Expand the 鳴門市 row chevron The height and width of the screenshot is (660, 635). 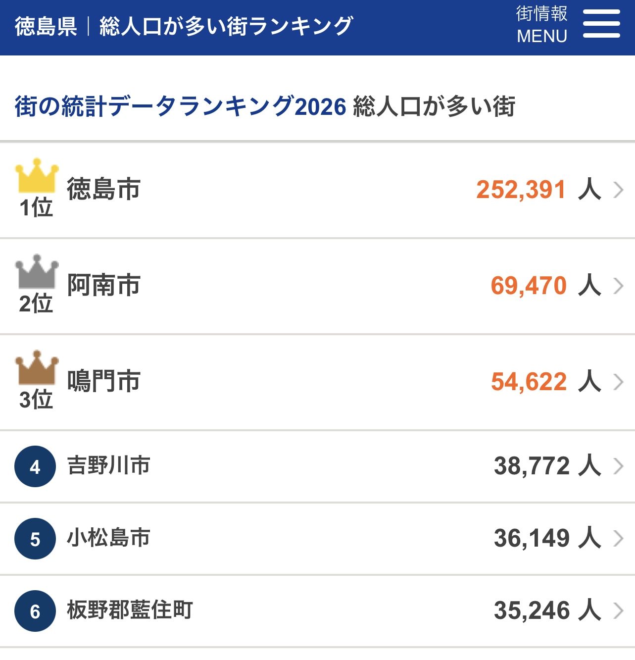coord(618,382)
